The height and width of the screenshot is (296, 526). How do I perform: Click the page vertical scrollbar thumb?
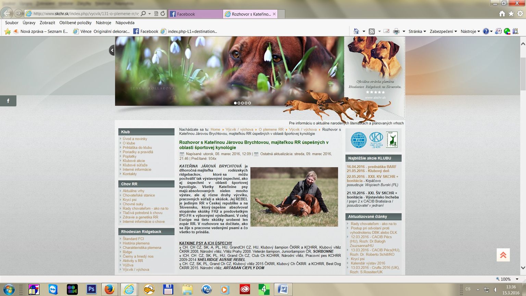[x=523, y=74]
